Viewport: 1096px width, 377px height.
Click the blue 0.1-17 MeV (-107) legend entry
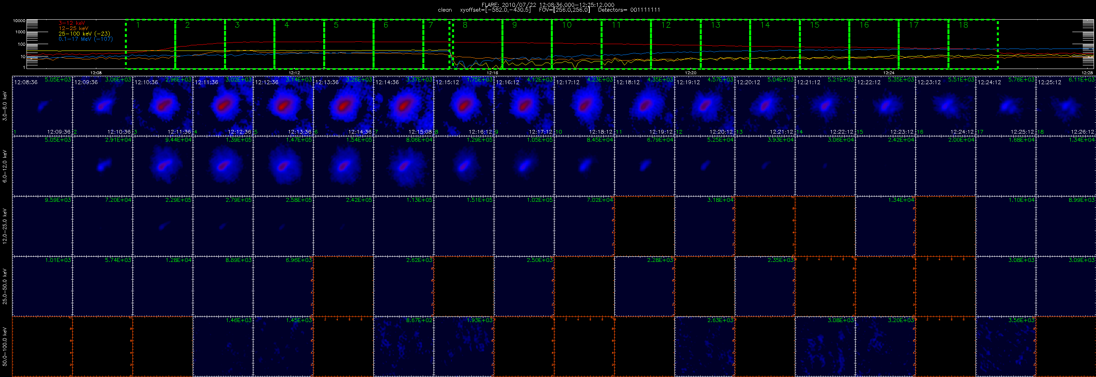click(86, 39)
